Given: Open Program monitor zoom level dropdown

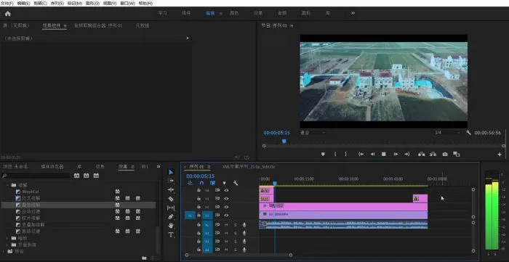Looking at the screenshot, I should coord(313,133).
